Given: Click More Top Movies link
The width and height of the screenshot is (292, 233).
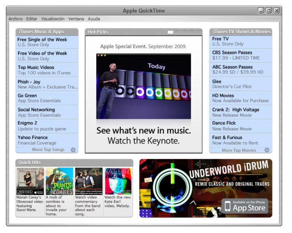Looking at the screenshot, I should point(239,150).
